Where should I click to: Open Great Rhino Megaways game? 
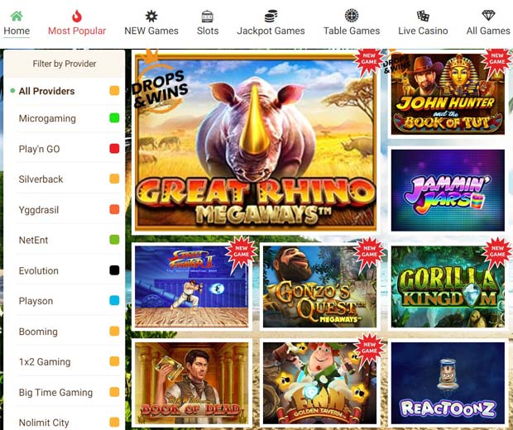coord(256,141)
